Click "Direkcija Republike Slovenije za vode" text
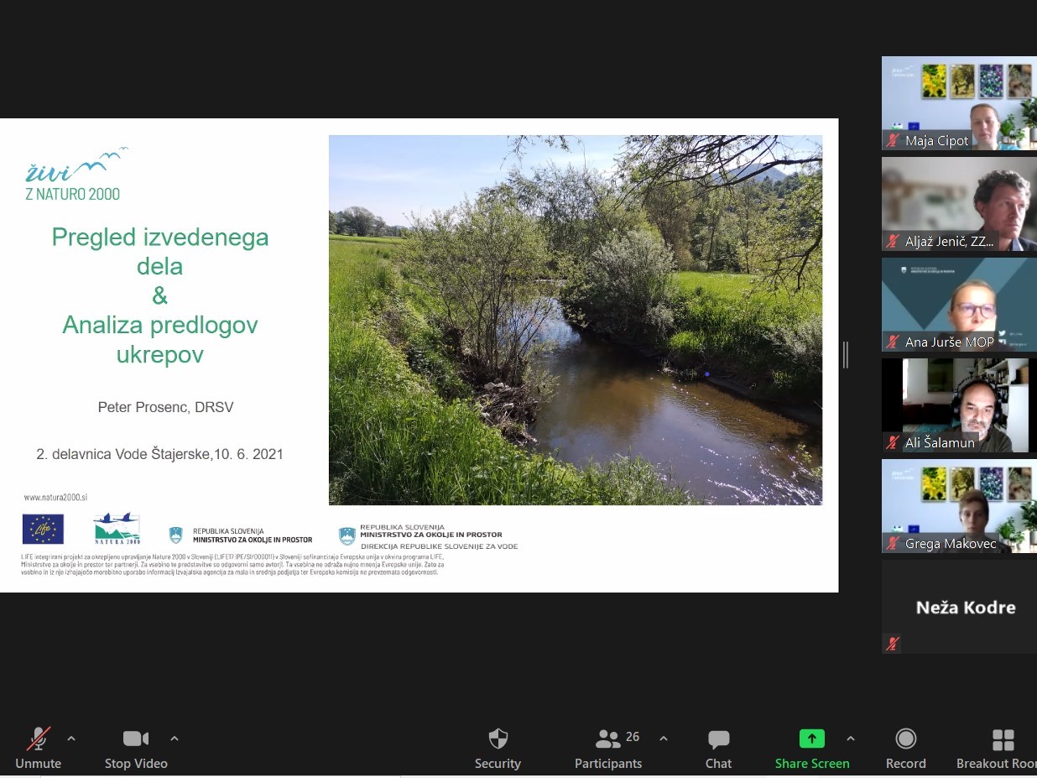The width and height of the screenshot is (1037, 778). click(439, 546)
